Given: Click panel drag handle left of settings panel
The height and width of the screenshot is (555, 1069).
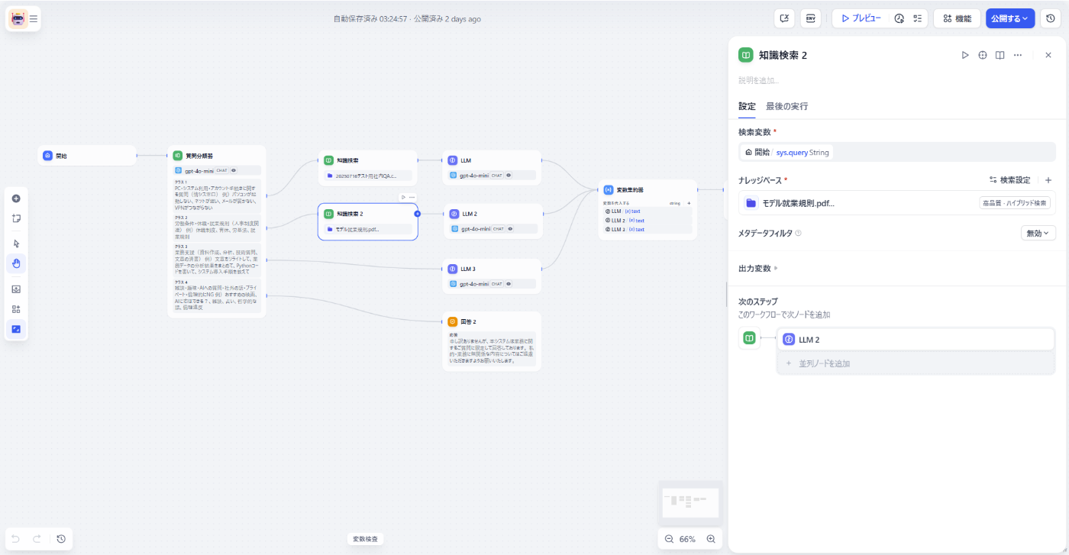Looking at the screenshot, I should (x=726, y=293).
